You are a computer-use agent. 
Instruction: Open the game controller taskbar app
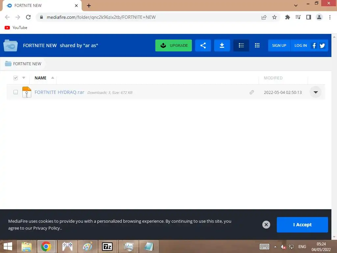click(x=67, y=246)
